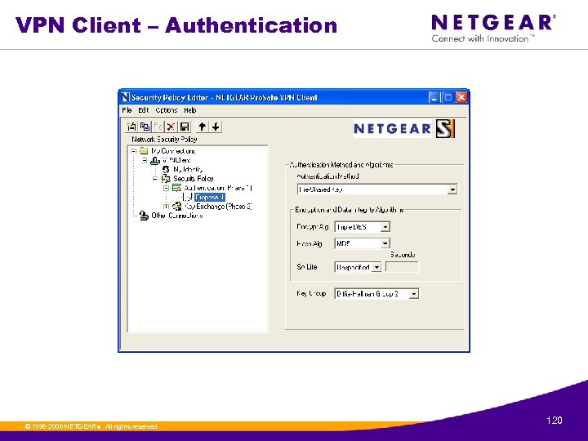Viewport: 588px width, 441px height.
Task: Click the SA Life Seconds input field
Action: pos(402,267)
